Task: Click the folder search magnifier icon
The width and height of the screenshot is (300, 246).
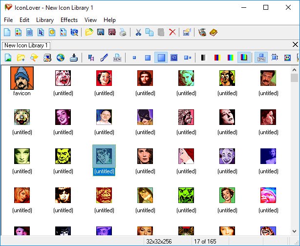Action: 34,58
